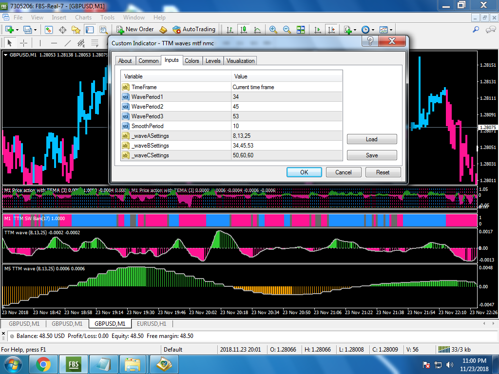This screenshot has width=499, height=374.
Task: Open the File menu
Action: [x=18, y=18]
